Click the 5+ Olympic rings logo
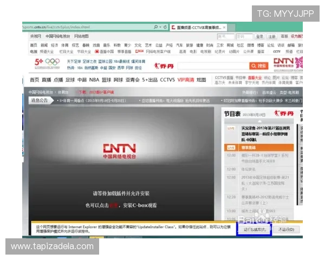 pyautogui.click(x=47, y=63)
